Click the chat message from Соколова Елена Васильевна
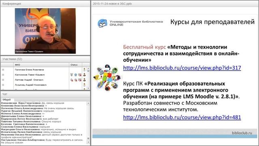This screenshot has width=259, height=146. (25, 127)
